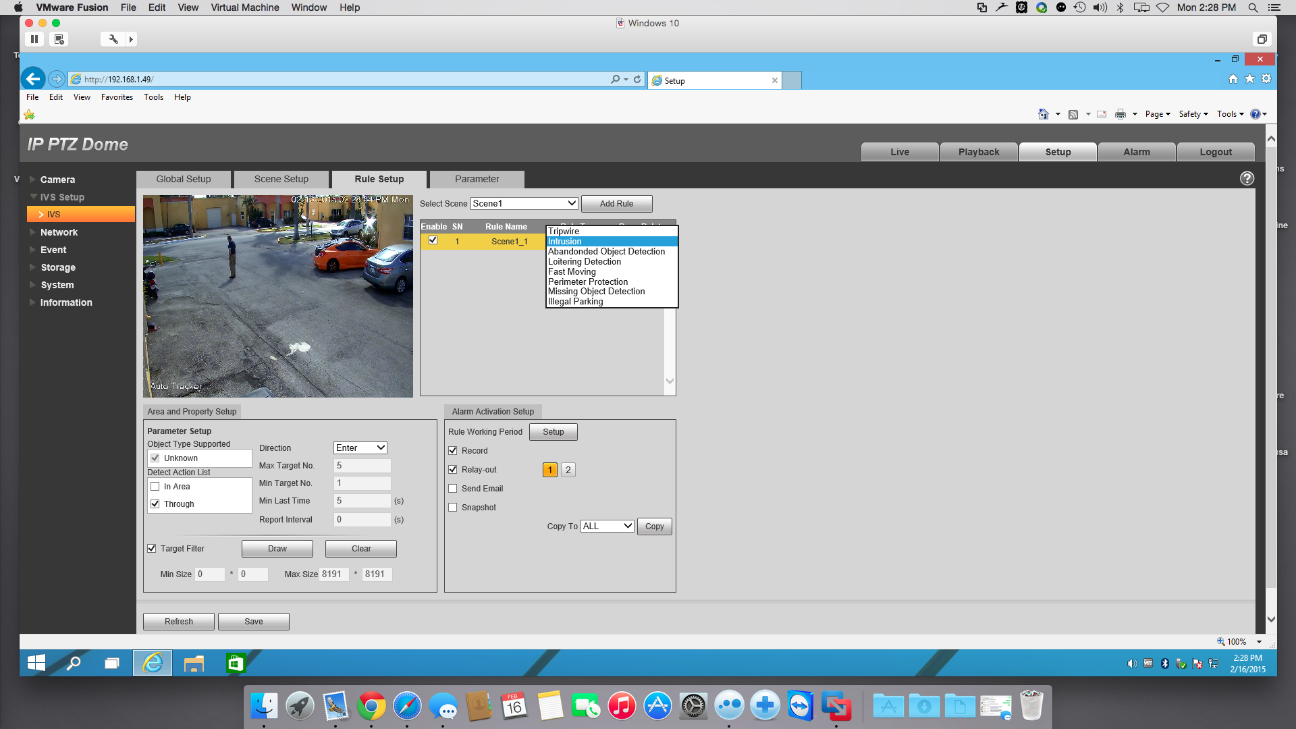
Task: Open the Favorites menu in IE
Action: [117, 97]
